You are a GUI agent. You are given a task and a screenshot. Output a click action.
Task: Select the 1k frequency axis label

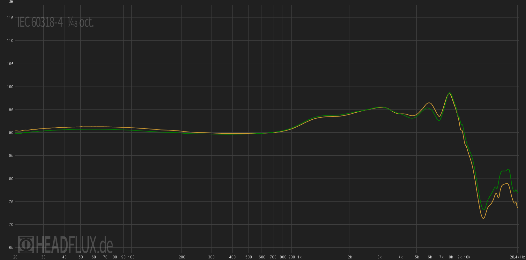(299, 257)
